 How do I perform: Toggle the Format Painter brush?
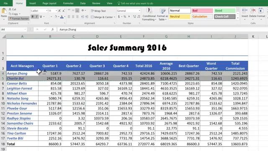pos(19,18)
